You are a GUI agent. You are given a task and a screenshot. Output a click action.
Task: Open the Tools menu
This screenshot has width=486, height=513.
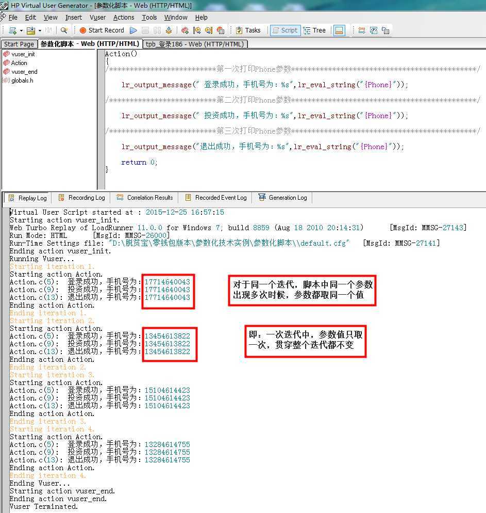click(149, 18)
